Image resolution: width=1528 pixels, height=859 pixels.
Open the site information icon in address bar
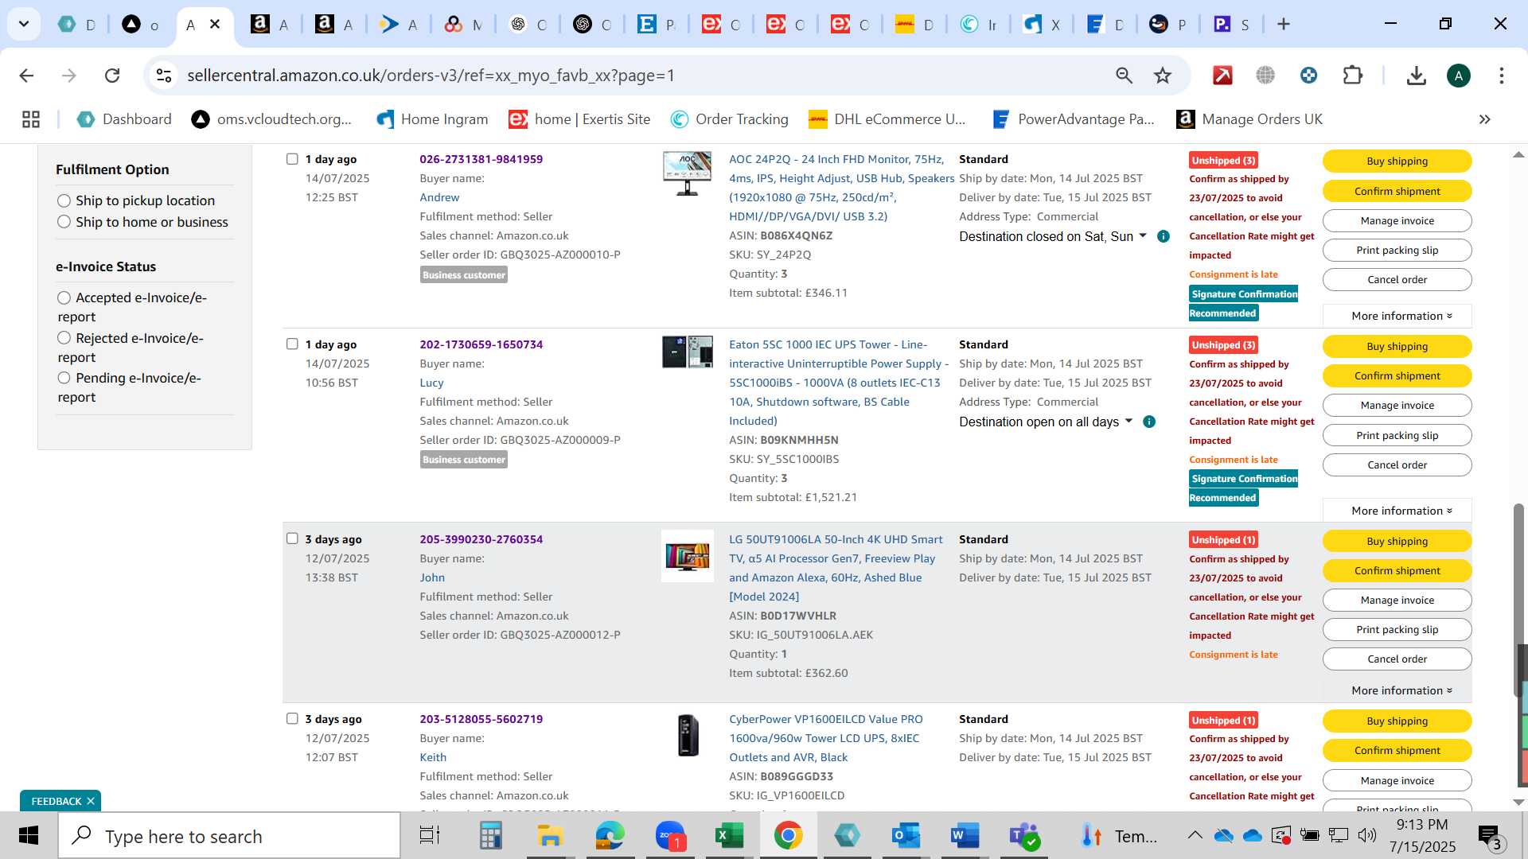pyautogui.click(x=164, y=76)
